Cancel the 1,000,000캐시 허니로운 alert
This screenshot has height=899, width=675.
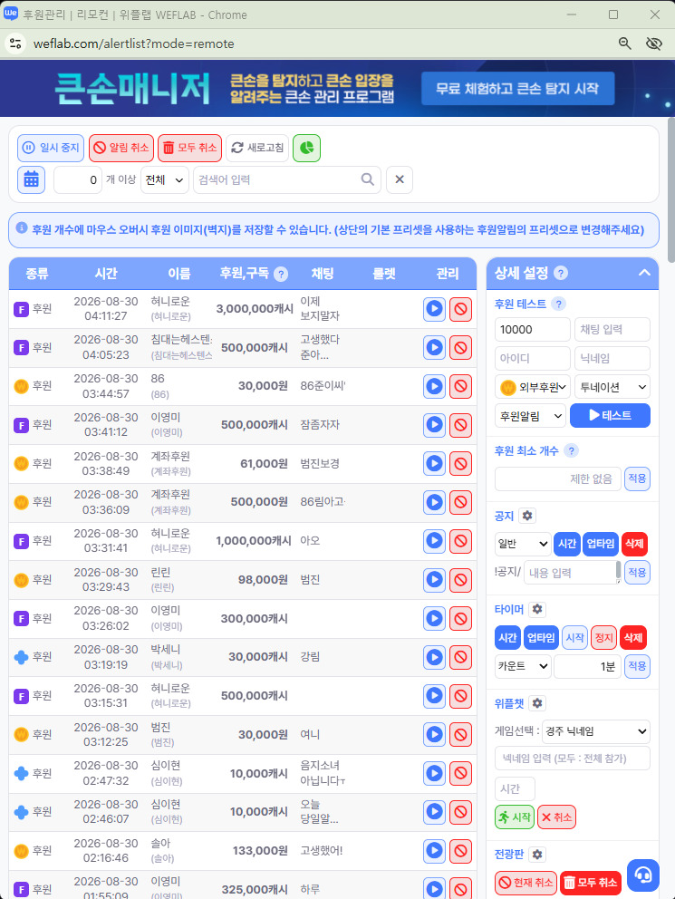[460, 541]
